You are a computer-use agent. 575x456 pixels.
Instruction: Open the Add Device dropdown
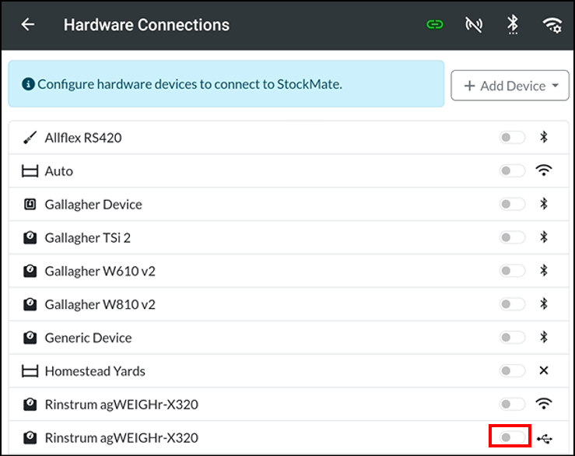coord(510,86)
